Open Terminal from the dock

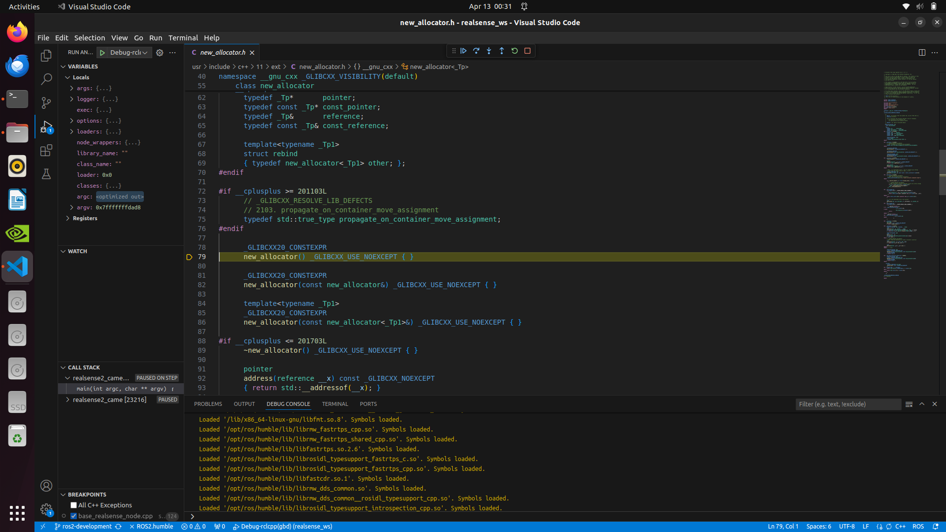coord(17,99)
